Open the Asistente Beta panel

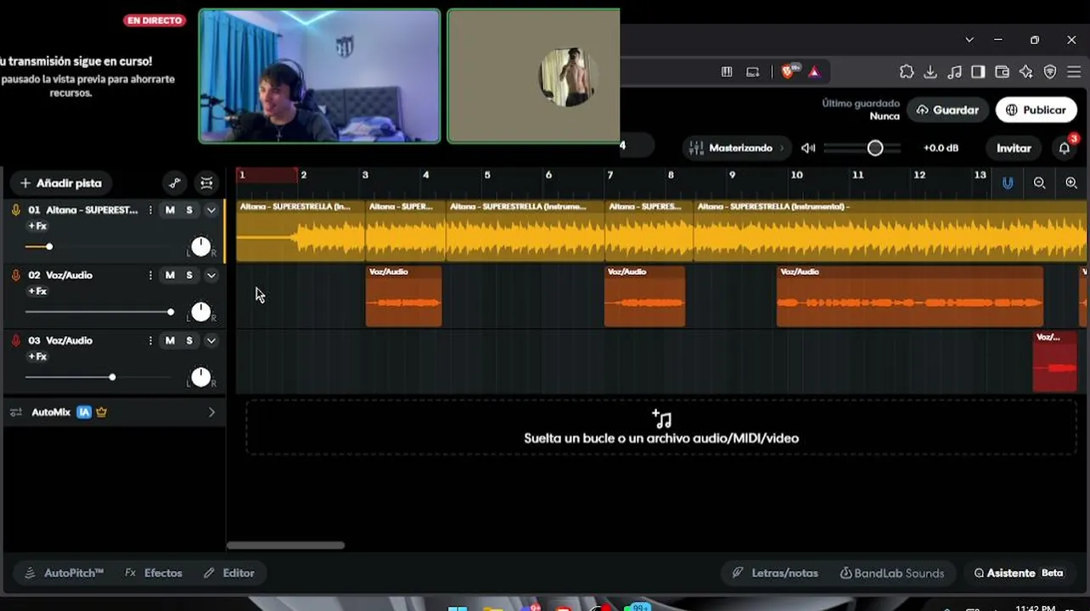1018,573
